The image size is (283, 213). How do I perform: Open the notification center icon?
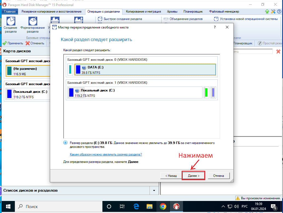click(274, 207)
